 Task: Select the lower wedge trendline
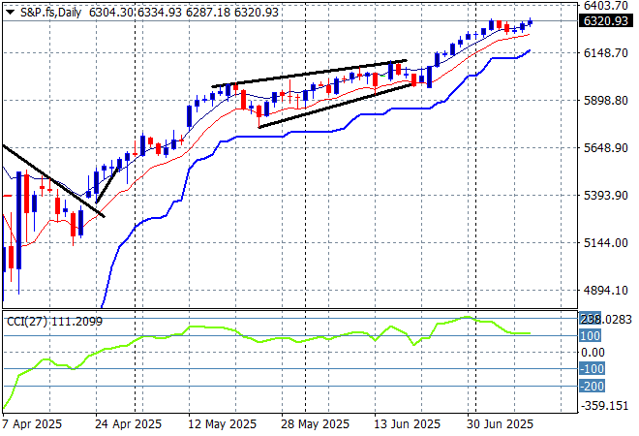pyautogui.click(x=338, y=106)
